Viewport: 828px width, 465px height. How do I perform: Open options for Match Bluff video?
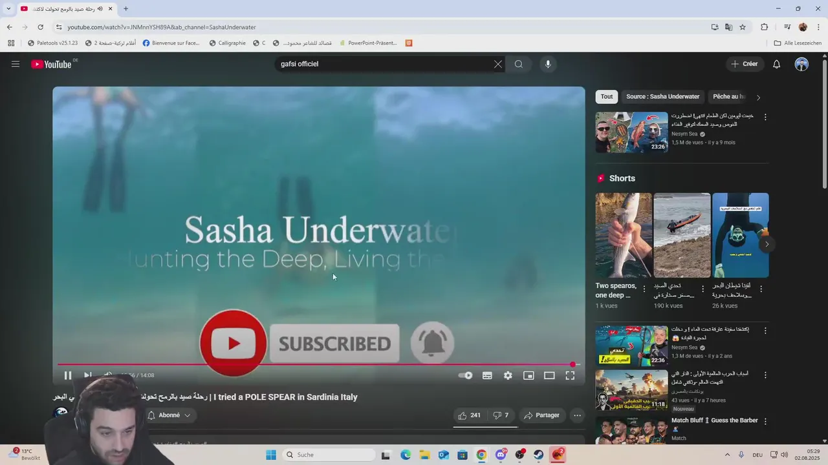coord(765,421)
